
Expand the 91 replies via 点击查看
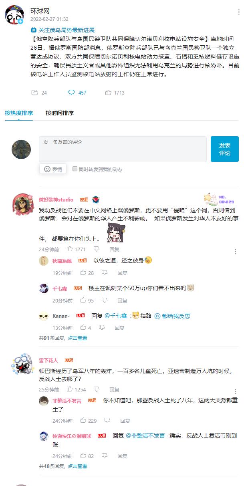coord(77,338)
